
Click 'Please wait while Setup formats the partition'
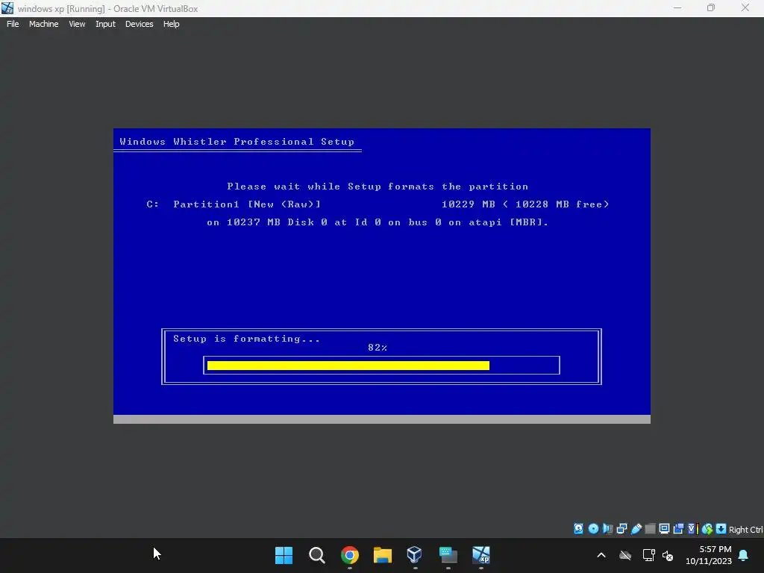tap(378, 187)
